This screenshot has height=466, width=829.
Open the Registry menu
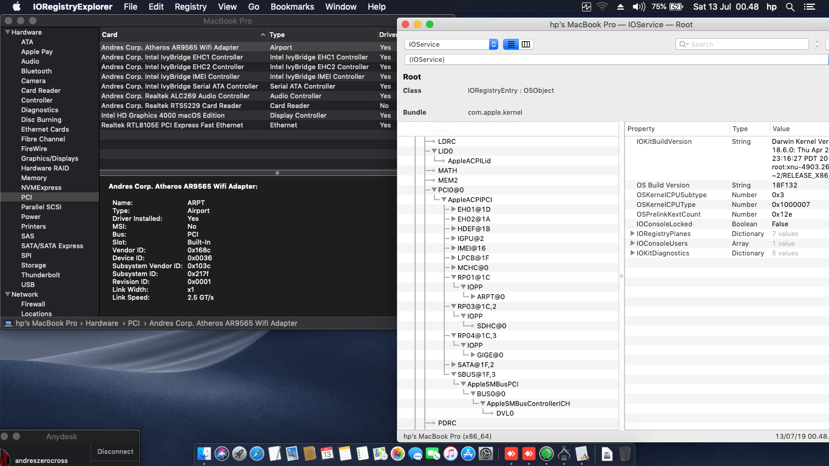tap(191, 7)
